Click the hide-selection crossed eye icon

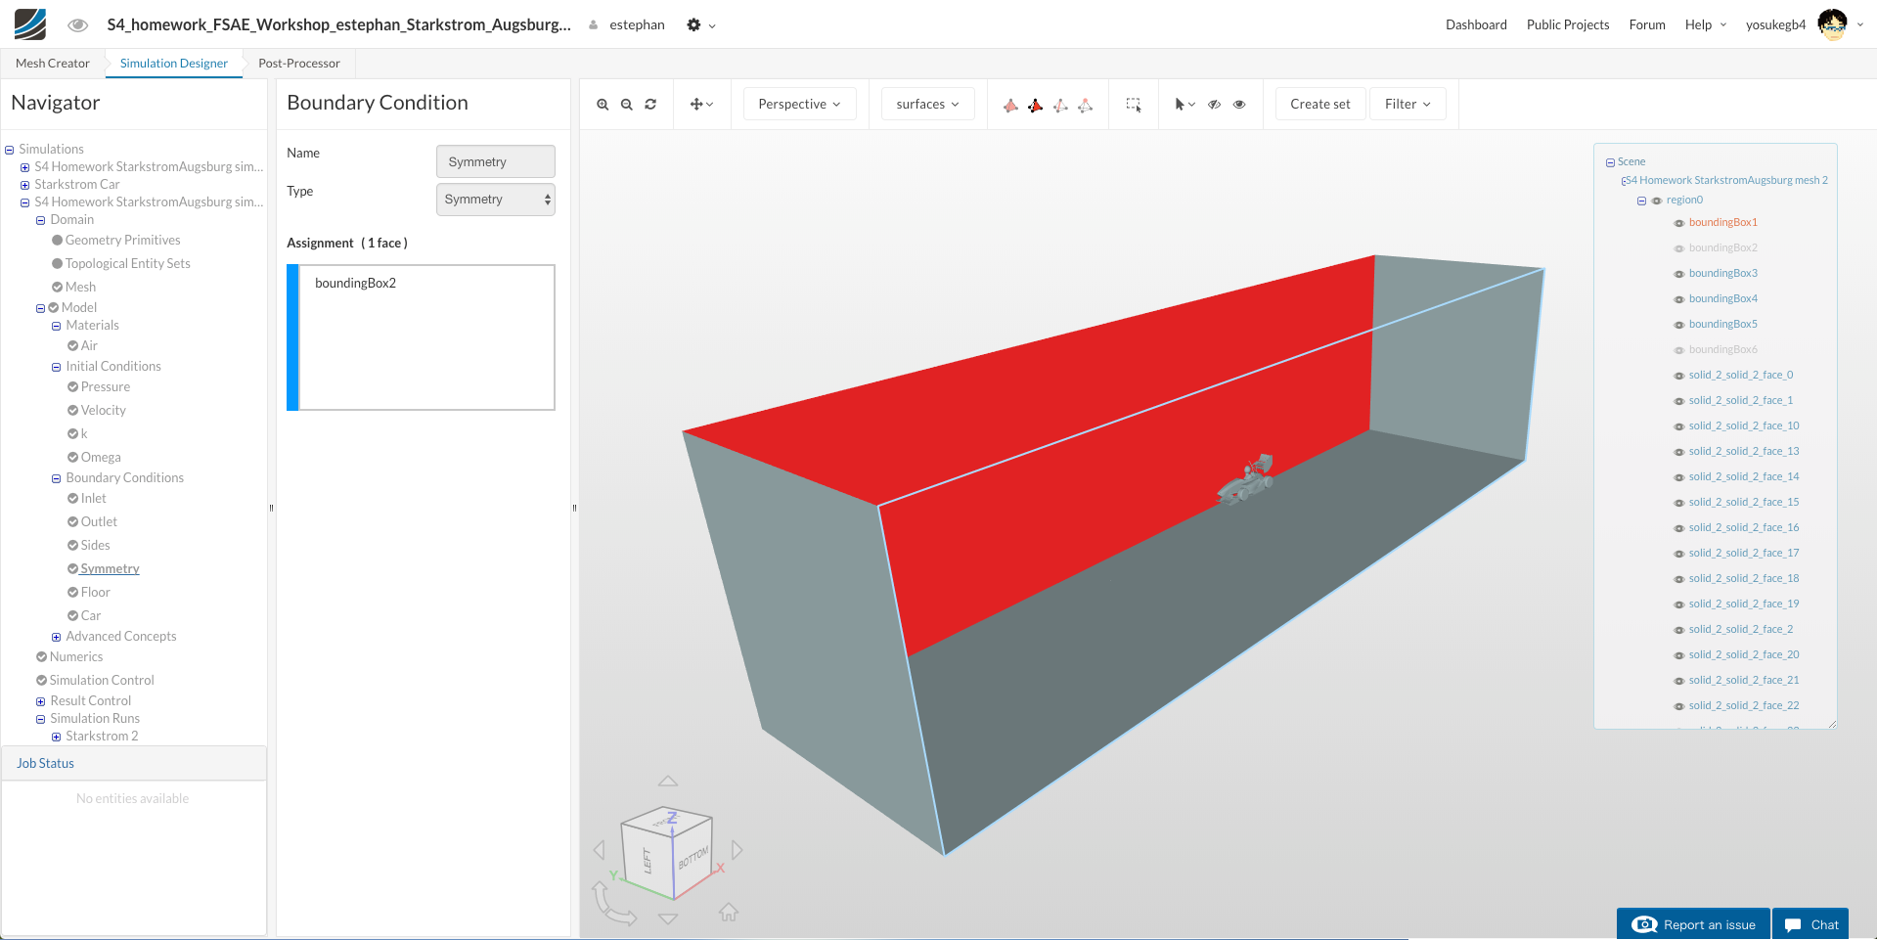[x=1214, y=105]
